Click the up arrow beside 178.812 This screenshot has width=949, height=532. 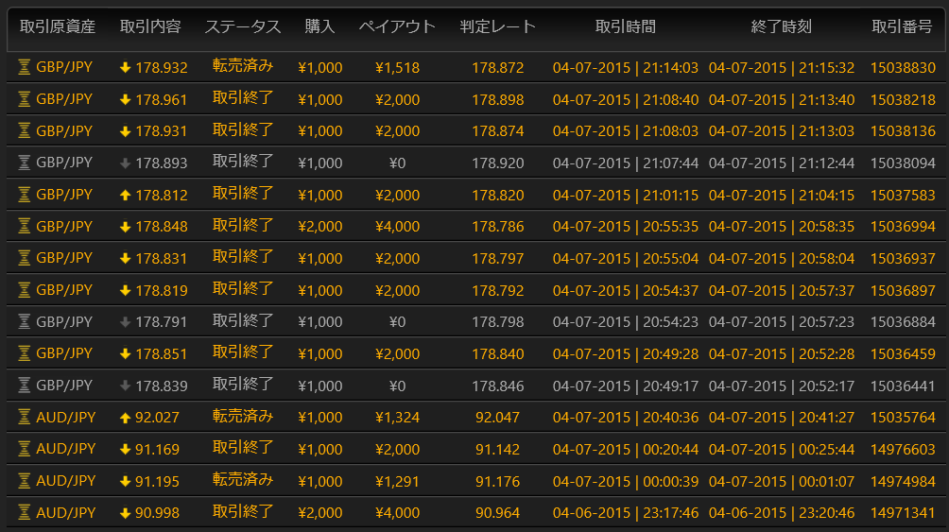pyautogui.click(x=125, y=195)
